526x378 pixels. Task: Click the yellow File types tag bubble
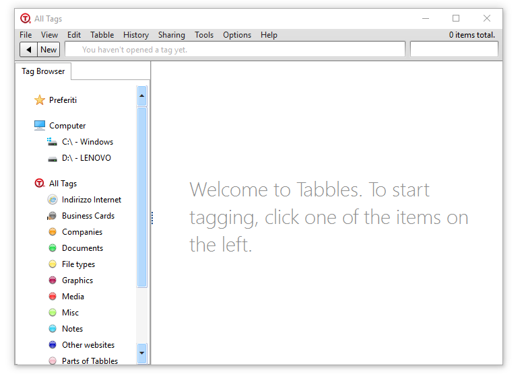(x=53, y=264)
